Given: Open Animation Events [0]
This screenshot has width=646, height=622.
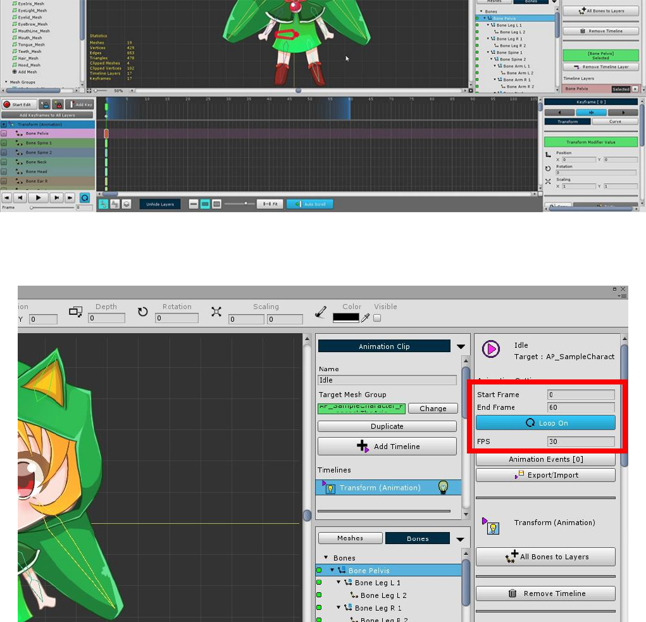Looking at the screenshot, I should (x=545, y=459).
